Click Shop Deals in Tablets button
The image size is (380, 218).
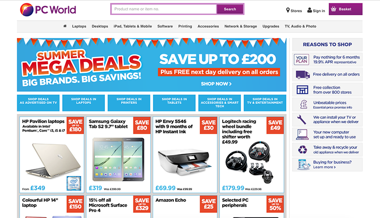[174, 103]
